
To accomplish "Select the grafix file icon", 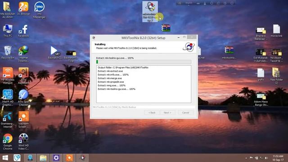I will point(261,75).
